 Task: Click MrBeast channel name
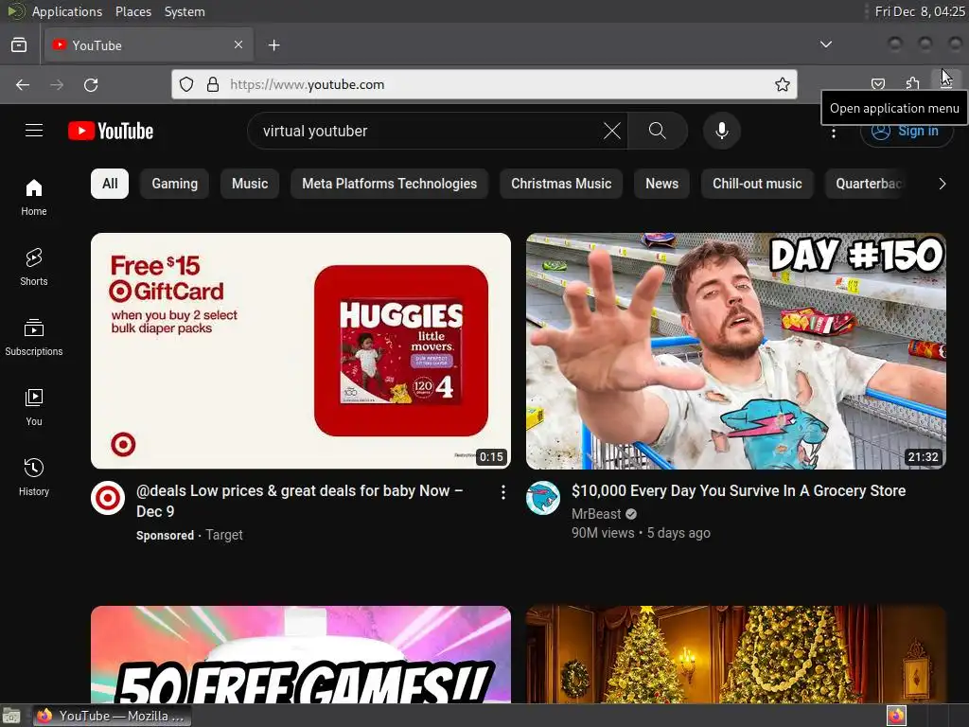tap(596, 514)
